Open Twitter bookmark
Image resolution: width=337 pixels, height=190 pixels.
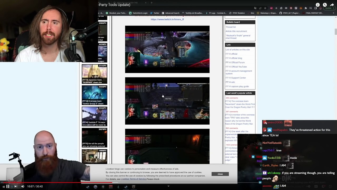(155, 13)
